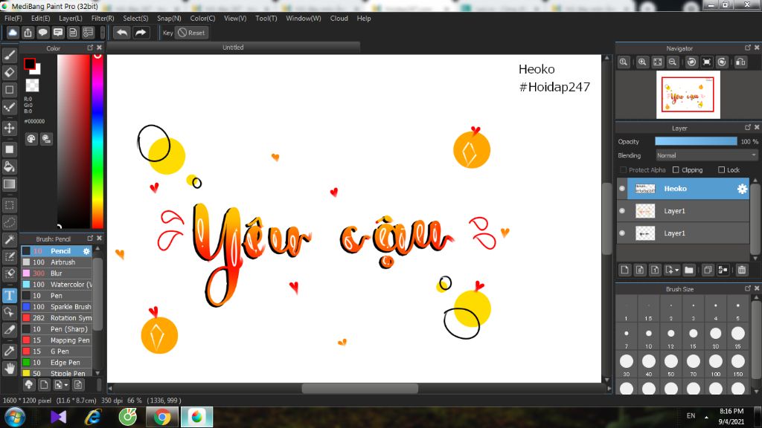
Task: Click the Navigator zoom in icon
Action: pyautogui.click(x=642, y=62)
